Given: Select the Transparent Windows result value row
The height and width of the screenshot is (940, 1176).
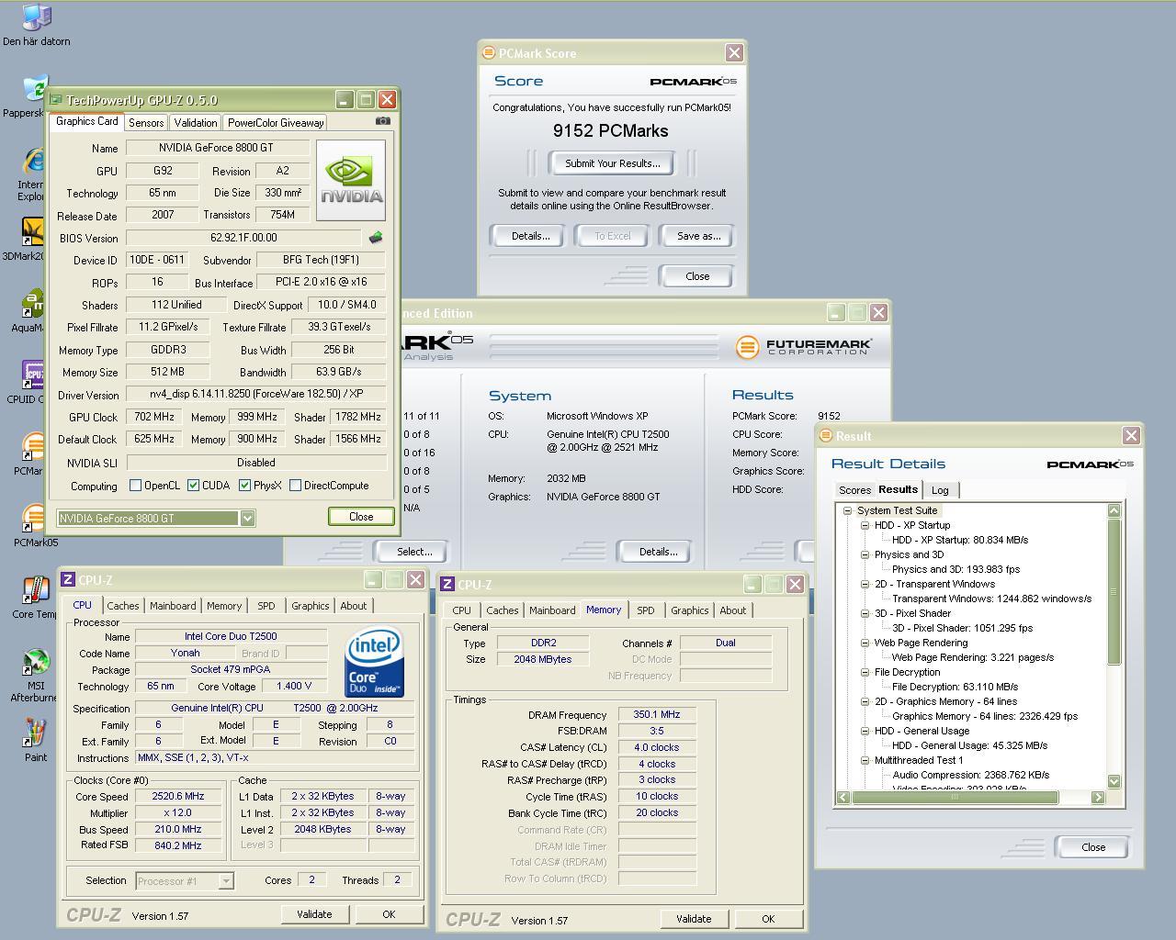Looking at the screenshot, I should pos(991,599).
